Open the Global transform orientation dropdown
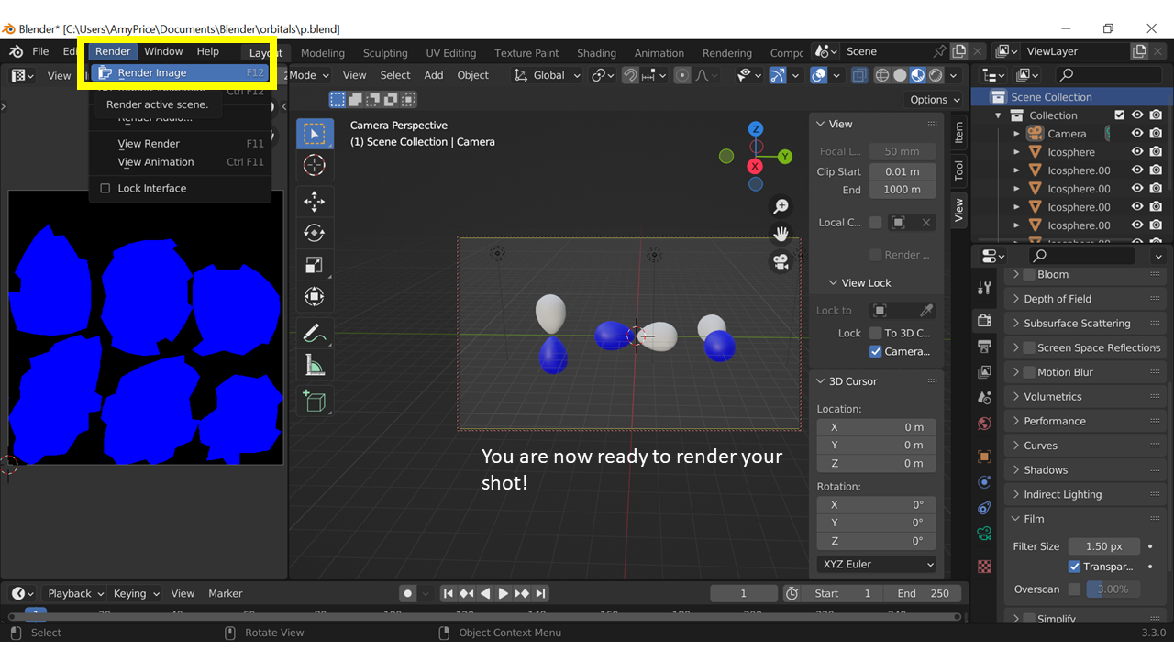1174x660 pixels. tap(548, 75)
